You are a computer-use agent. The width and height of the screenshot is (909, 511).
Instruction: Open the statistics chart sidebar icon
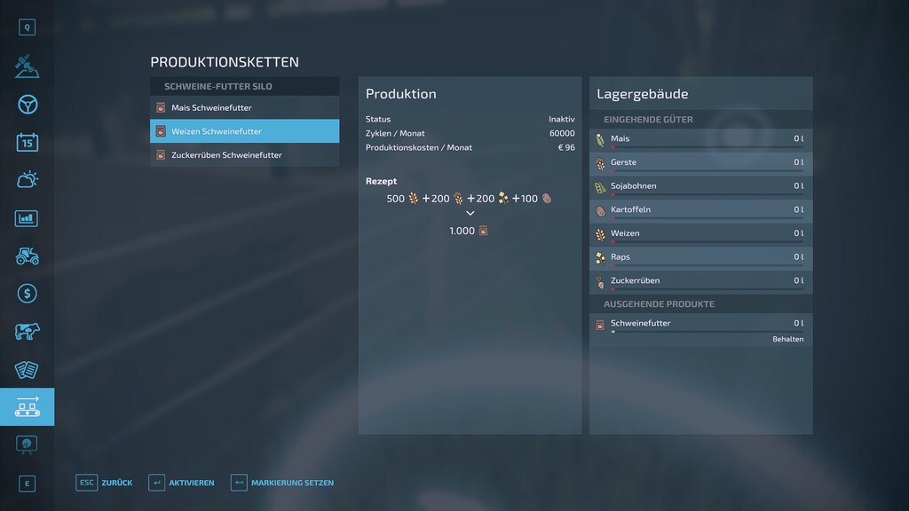[27, 218]
